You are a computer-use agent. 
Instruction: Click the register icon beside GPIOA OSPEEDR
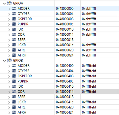coord(14,19)
